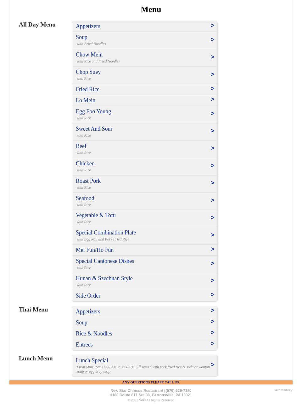Expand the All Day Appetizers arrow
Screen dimensions: 302x409
212,26
